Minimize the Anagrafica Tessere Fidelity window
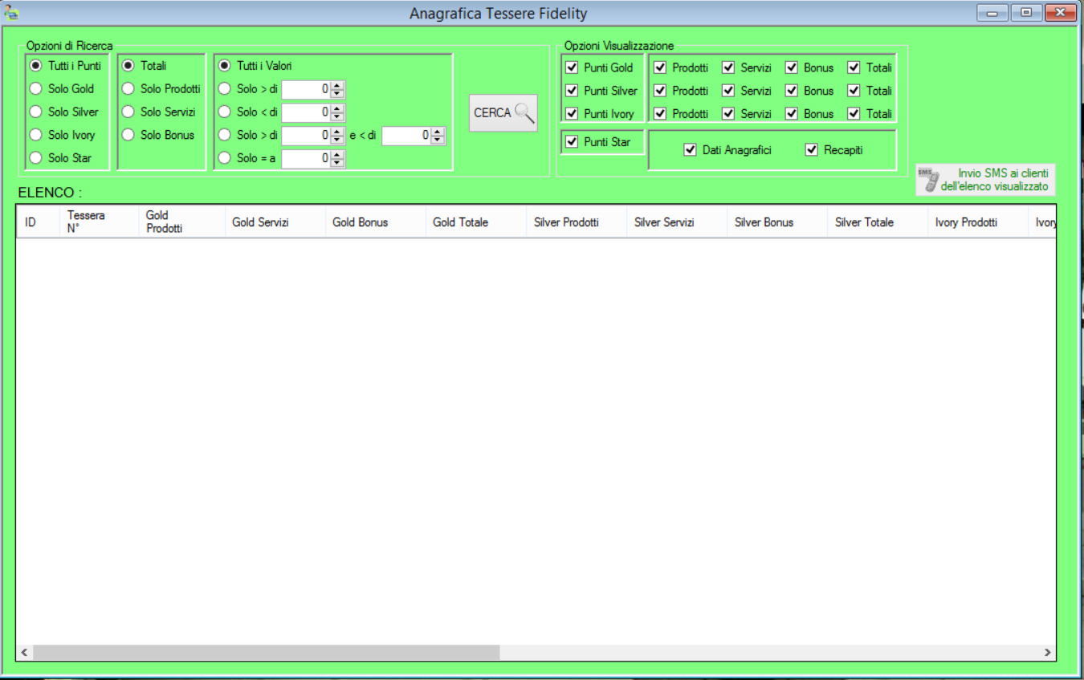This screenshot has width=1084, height=680. tap(992, 13)
